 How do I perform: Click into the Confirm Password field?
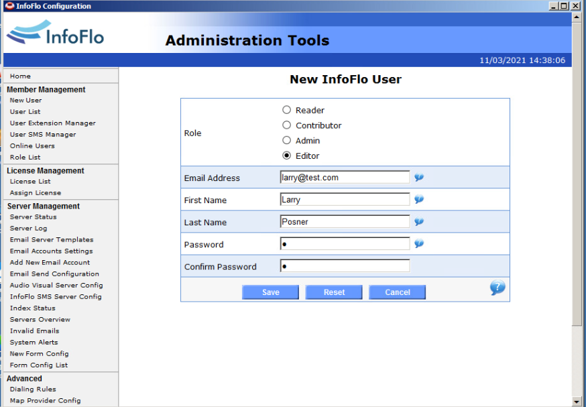(345, 266)
